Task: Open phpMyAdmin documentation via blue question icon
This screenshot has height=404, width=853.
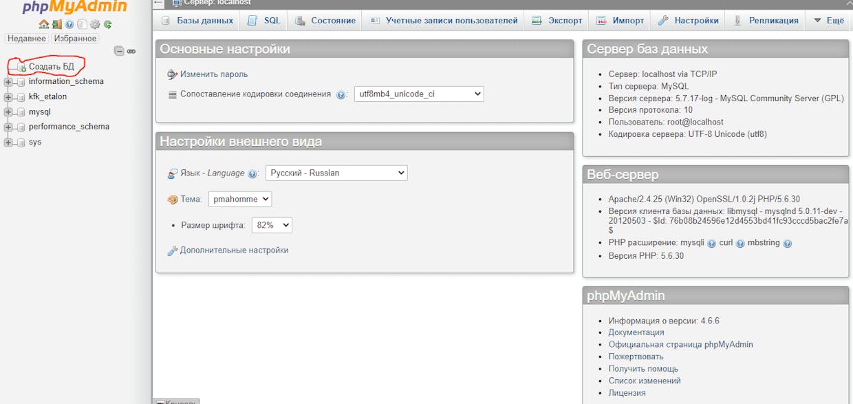Action: (69, 24)
